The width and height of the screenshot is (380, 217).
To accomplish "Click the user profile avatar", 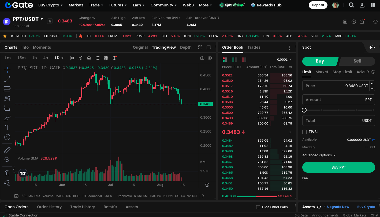I will pos(336,5).
